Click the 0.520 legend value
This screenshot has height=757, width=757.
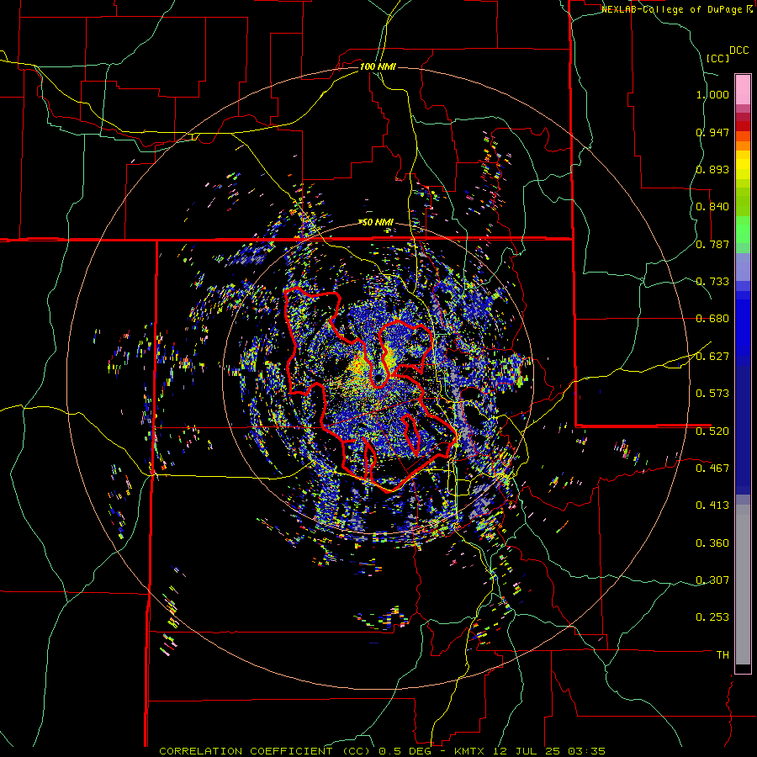pyautogui.click(x=712, y=431)
